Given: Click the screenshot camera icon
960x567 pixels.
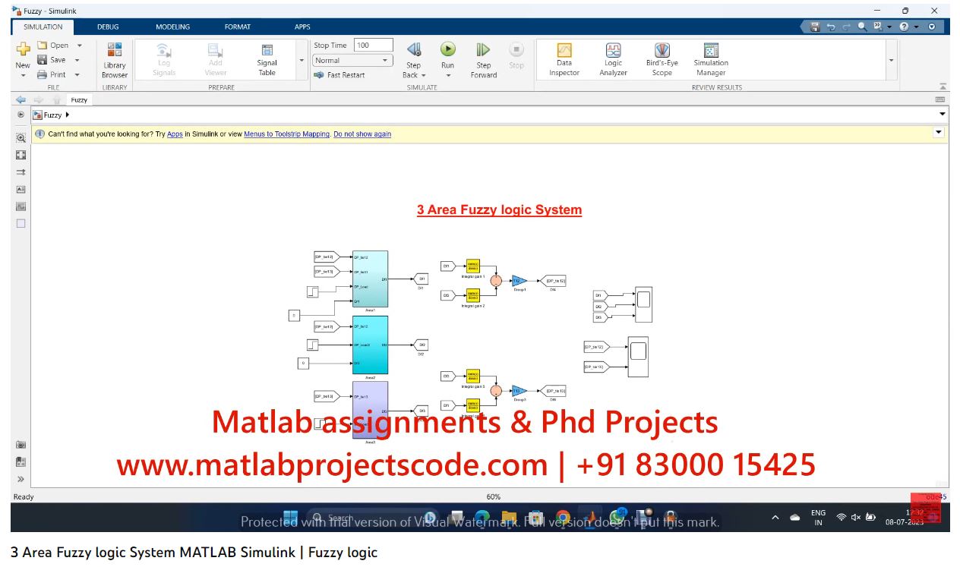Looking at the screenshot, I should coord(21,445).
